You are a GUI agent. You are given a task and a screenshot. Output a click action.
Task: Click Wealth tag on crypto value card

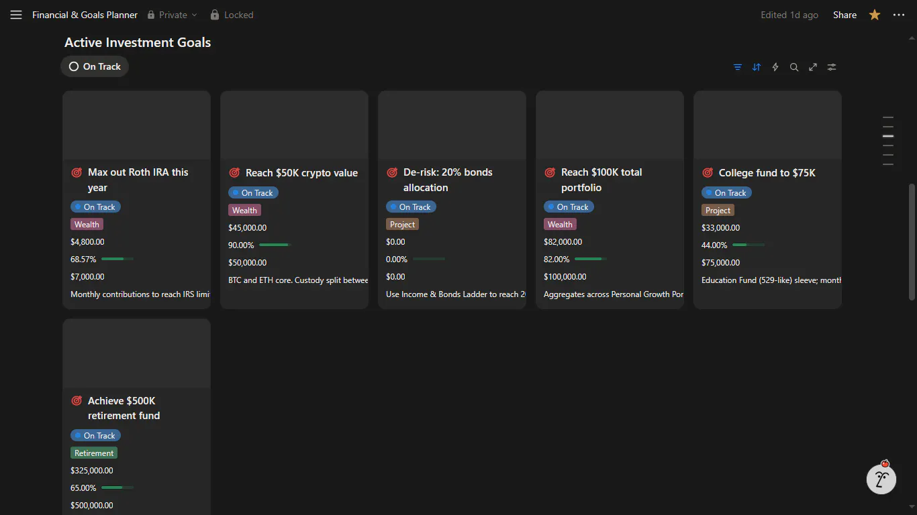tap(244, 211)
